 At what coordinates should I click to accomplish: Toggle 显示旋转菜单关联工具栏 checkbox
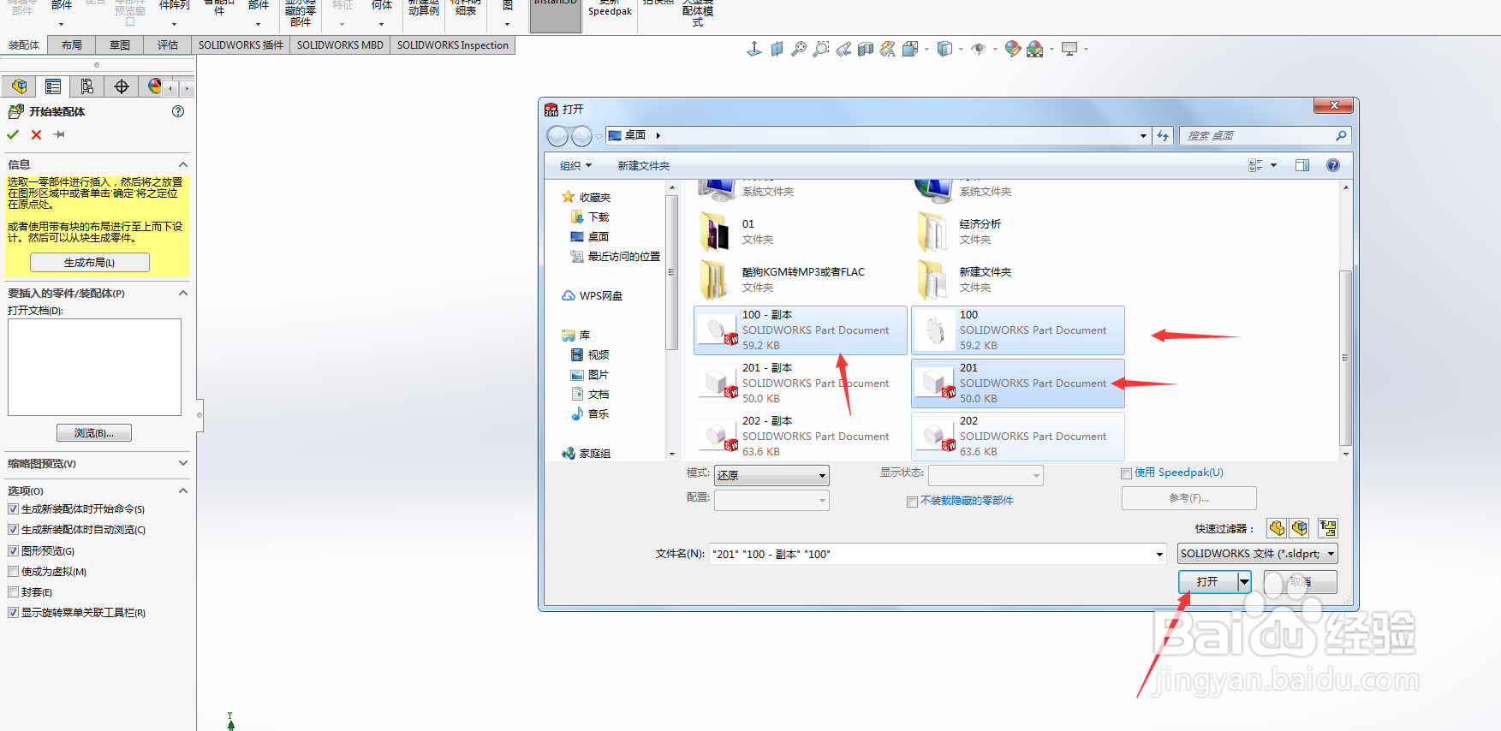coord(13,613)
